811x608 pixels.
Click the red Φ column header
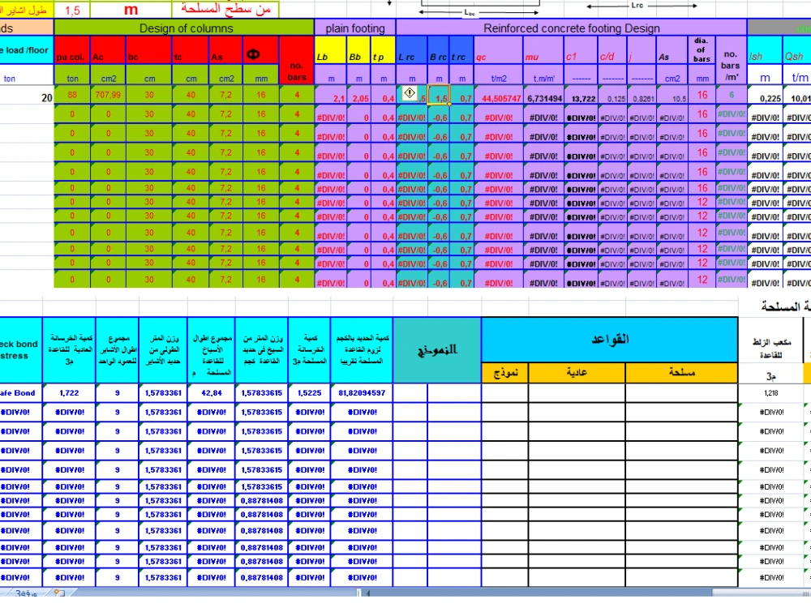pyautogui.click(x=260, y=50)
